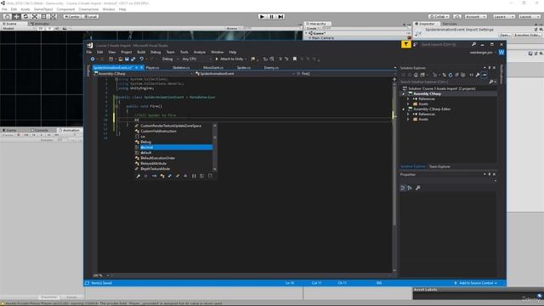Open the Visual Studio Tools menu
Viewport: 544px width, 306px height.
[184, 52]
